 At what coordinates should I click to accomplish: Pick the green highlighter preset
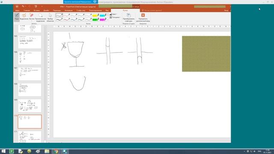[x=95, y=19]
